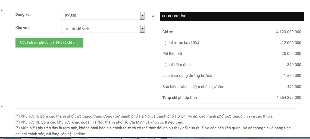Expand the Khu vực dropdown arrow
This screenshot has height=139, width=310.
[142, 29]
